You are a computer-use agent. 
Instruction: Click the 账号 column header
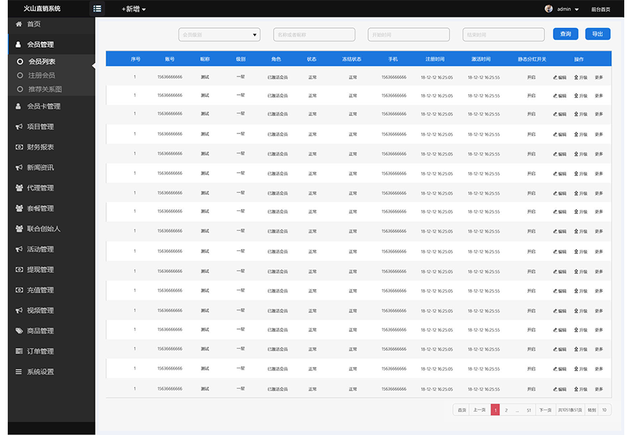coord(170,59)
